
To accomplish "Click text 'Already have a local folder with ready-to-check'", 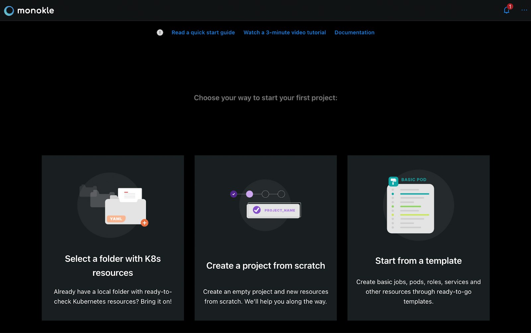I will (x=113, y=296).
